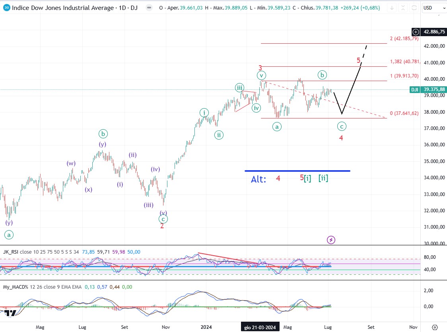The height and width of the screenshot is (332, 447).
Task: Open chart settings hexagon icon
Action: coord(435,327)
